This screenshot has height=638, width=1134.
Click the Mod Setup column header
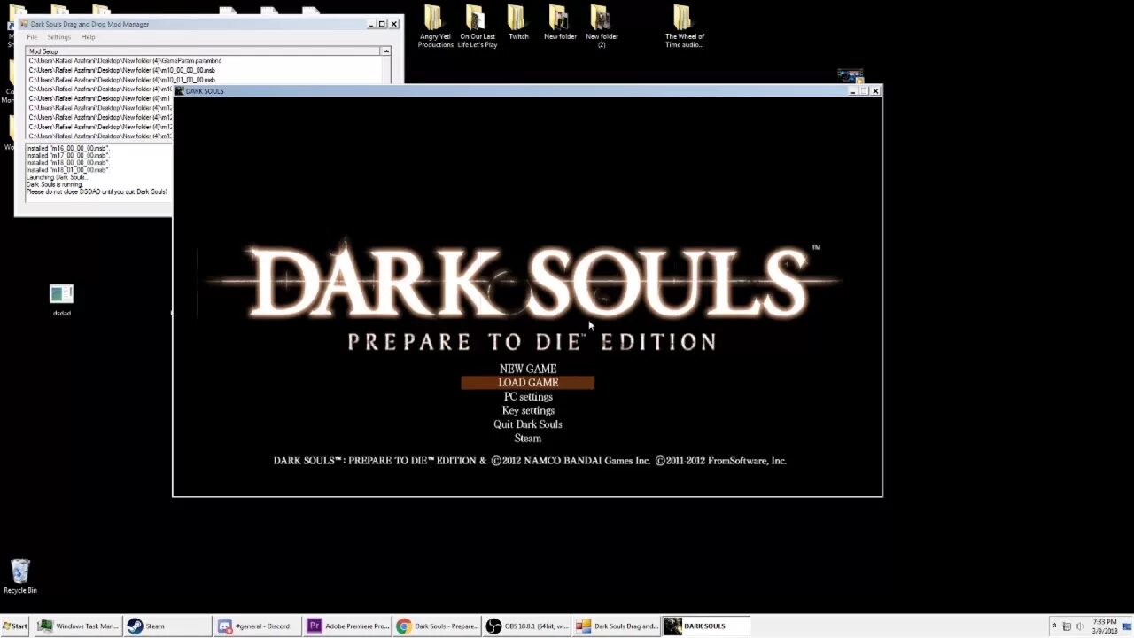[203, 51]
